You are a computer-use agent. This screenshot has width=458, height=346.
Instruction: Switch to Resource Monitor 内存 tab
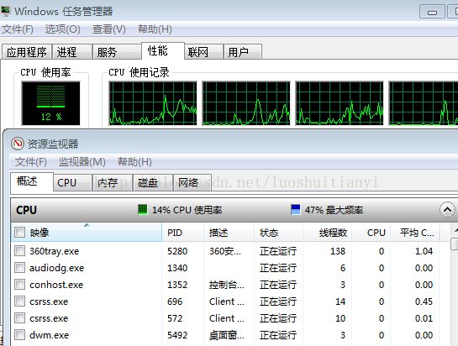point(113,183)
